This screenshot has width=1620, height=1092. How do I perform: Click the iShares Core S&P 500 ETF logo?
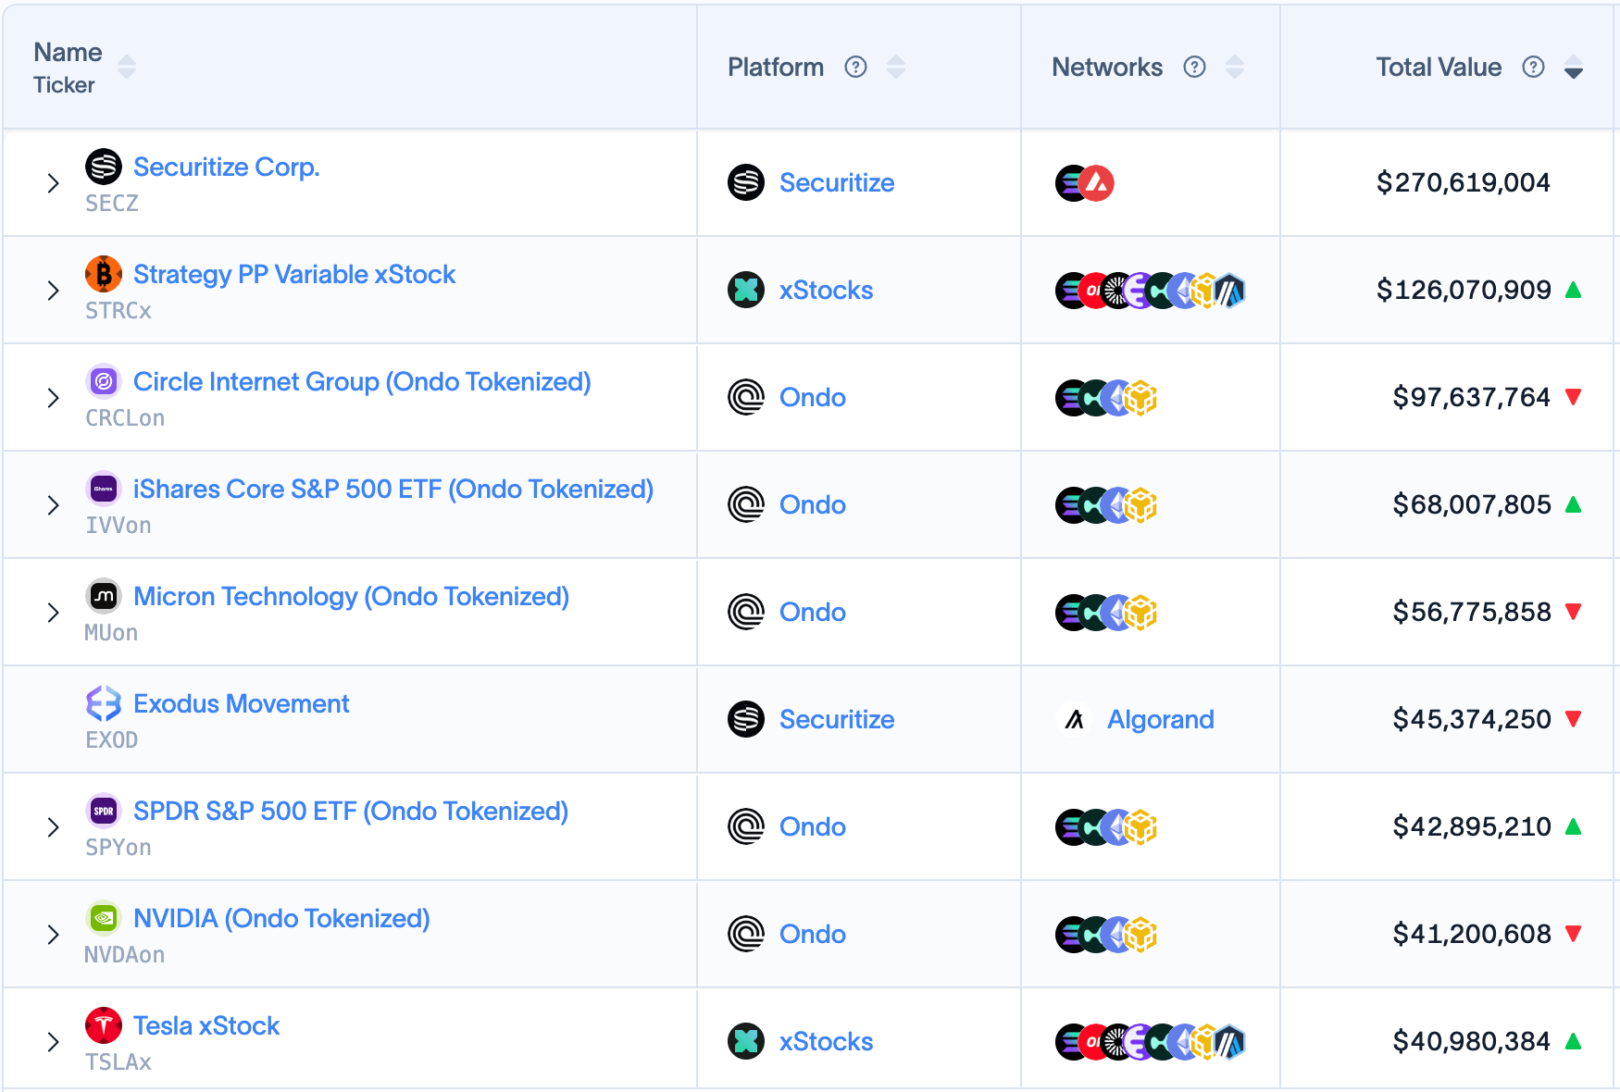tap(104, 489)
